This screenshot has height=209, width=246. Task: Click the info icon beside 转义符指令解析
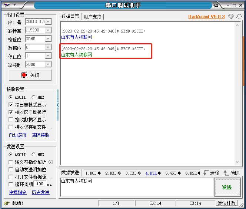51,162
